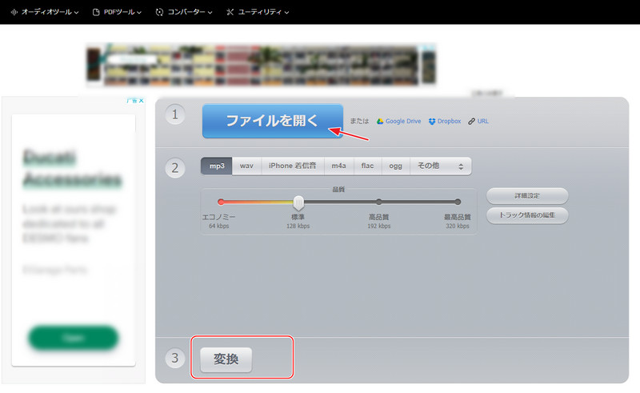Expand the その他 format dropdown

click(440, 166)
